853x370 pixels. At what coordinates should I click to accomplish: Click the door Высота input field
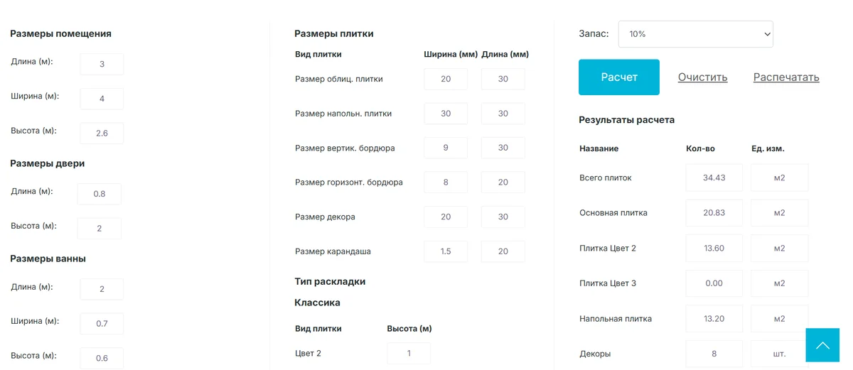(x=100, y=229)
